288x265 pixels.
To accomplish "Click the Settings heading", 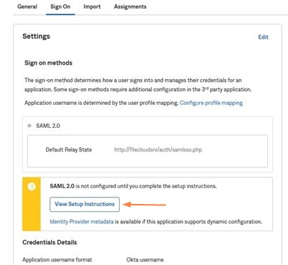I will 37,37.
